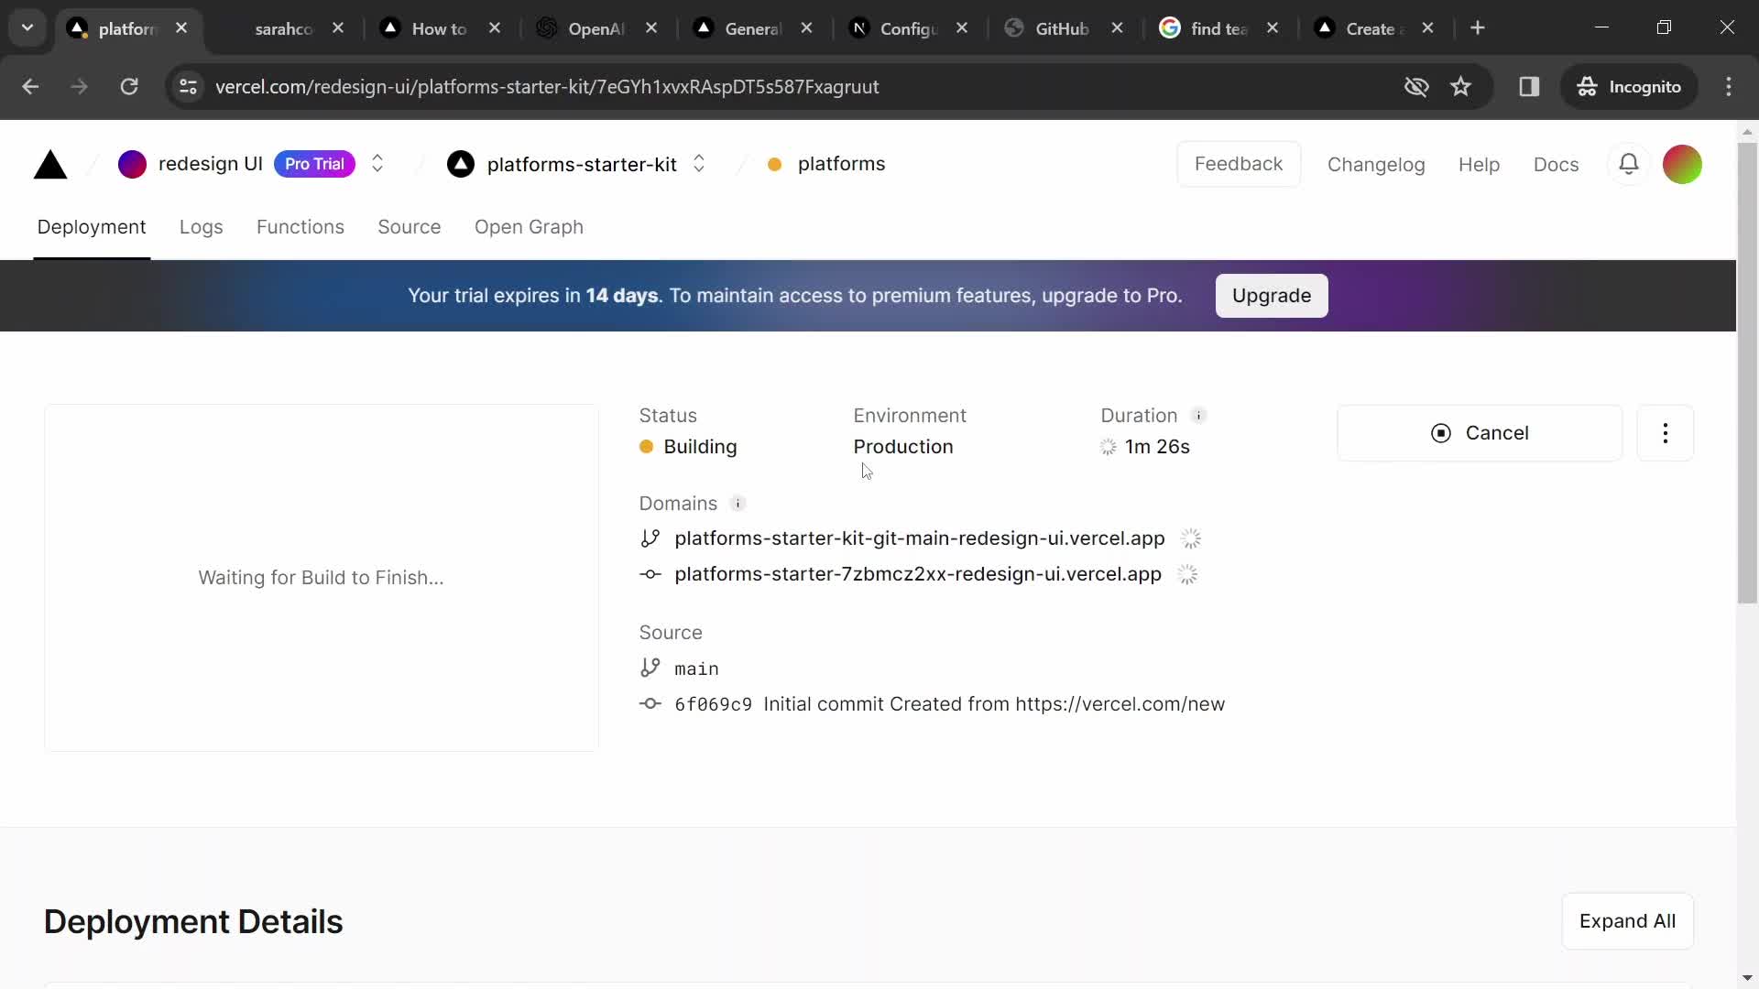
Task: Click the site information icon in address bar
Action: [x=188, y=87]
